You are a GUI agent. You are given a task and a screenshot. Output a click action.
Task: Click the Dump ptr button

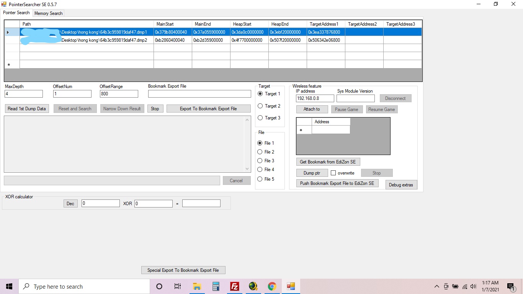pyautogui.click(x=312, y=173)
